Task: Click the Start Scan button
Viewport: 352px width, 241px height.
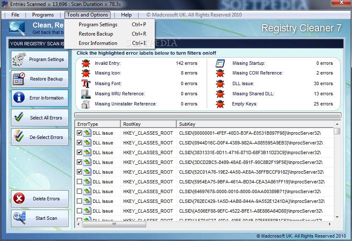Action: 40,218
